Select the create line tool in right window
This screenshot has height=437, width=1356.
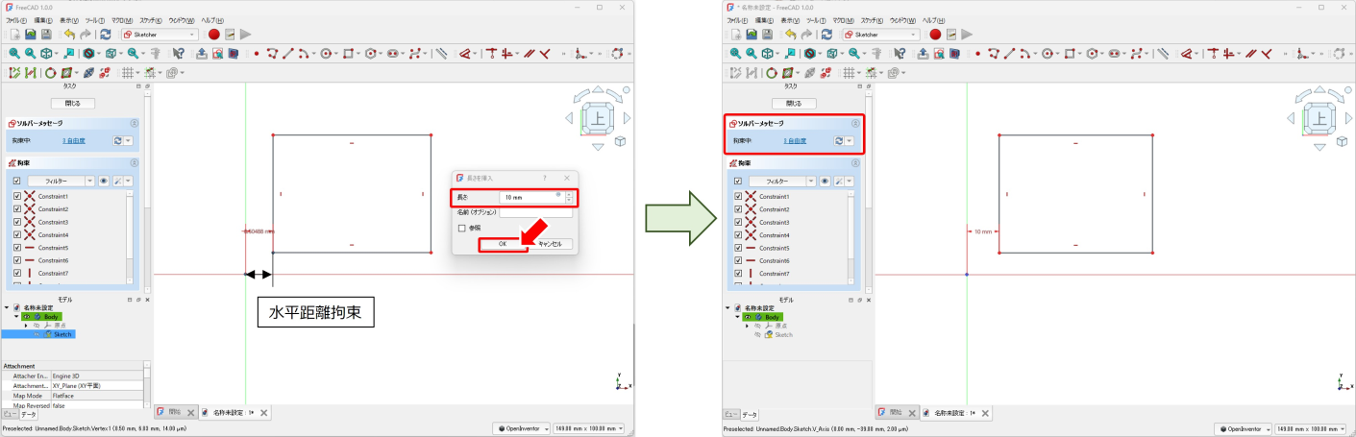(x=1008, y=53)
